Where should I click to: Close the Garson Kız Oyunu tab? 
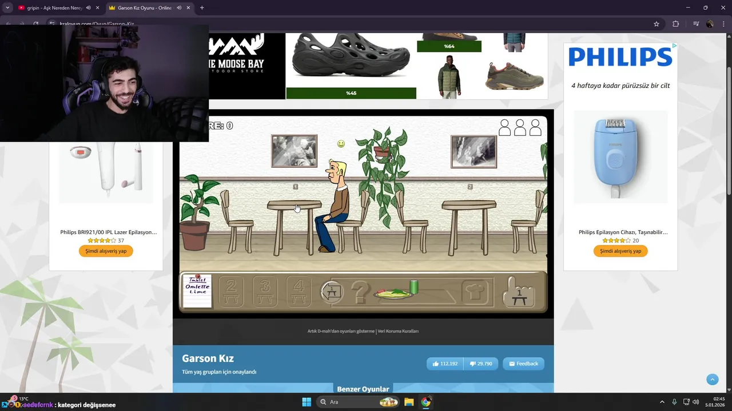(x=188, y=8)
